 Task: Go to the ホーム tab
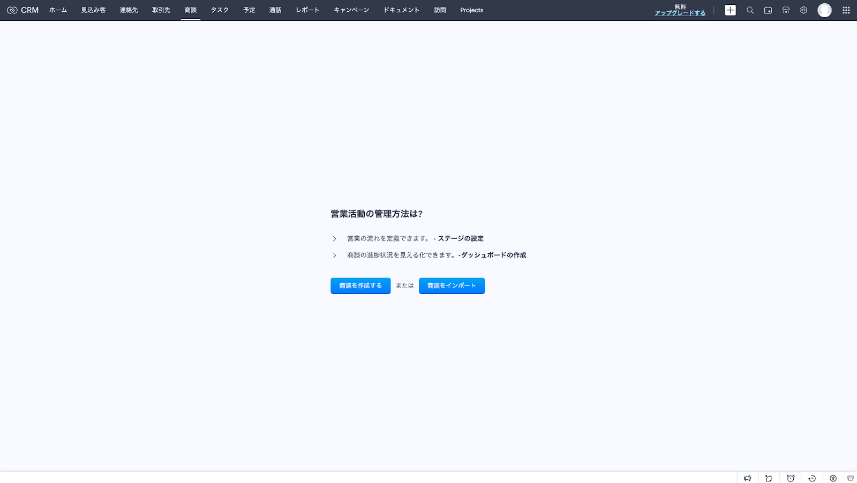tap(58, 10)
